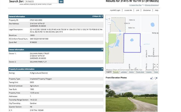Image resolution: width=181 pixels, height=112 pixels.
Task: Switch map layer to Zoning
Action: click(x=131, y=72)
